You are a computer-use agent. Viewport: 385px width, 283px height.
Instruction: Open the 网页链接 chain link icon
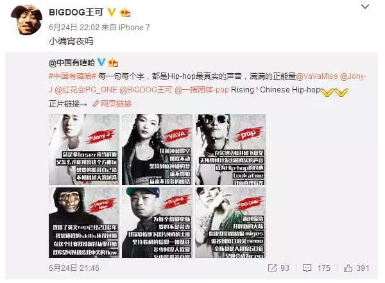[x=95, y=104]
